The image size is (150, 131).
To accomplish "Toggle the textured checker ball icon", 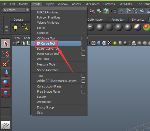I will click(109, 43).
